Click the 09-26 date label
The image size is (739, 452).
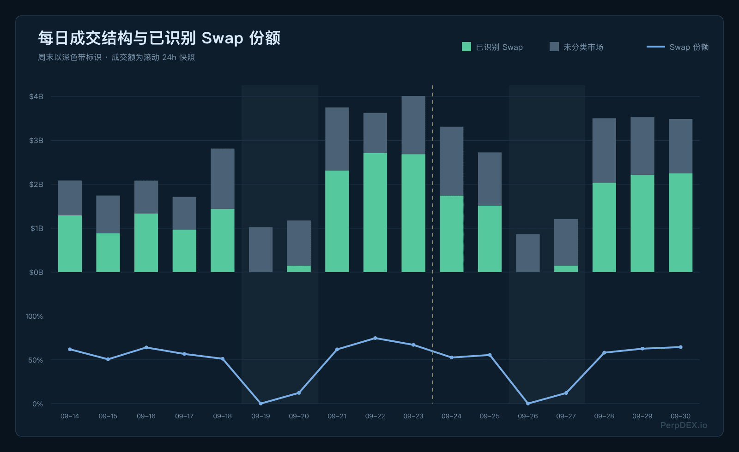(528, 416)
